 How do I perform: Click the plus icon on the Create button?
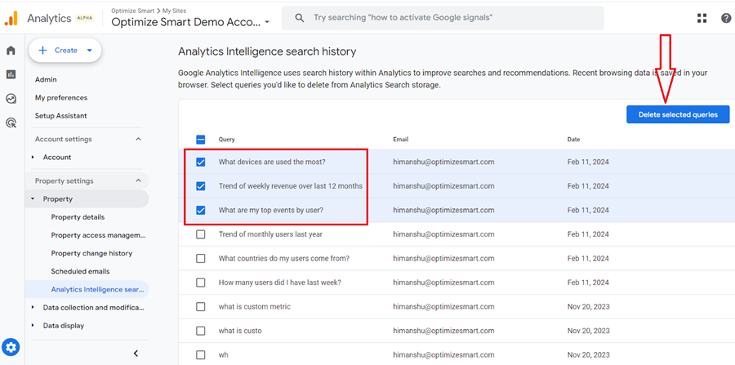click(42, 51)
